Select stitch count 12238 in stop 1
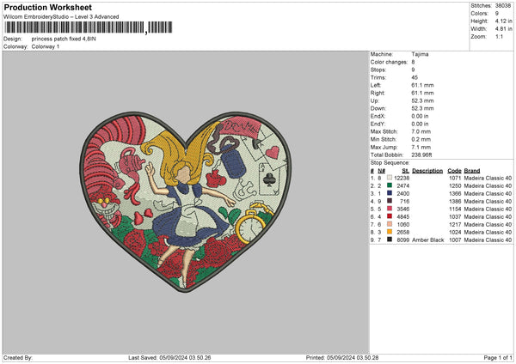This screenshot has height=364, width=516. tap(402, 178)
